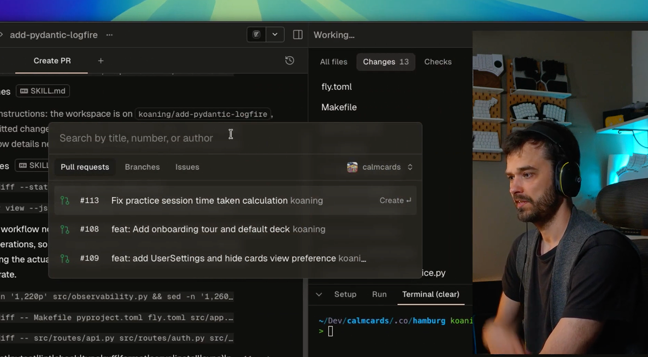The height and width of the screenshot is (357, 648).
Task: Open the history clock icon
Action: pyautogui.click(x=290, y=60)
